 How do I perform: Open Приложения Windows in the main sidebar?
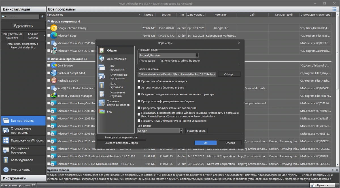click(23, 140)
